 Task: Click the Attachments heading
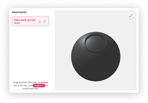click(x=19, y=12)
